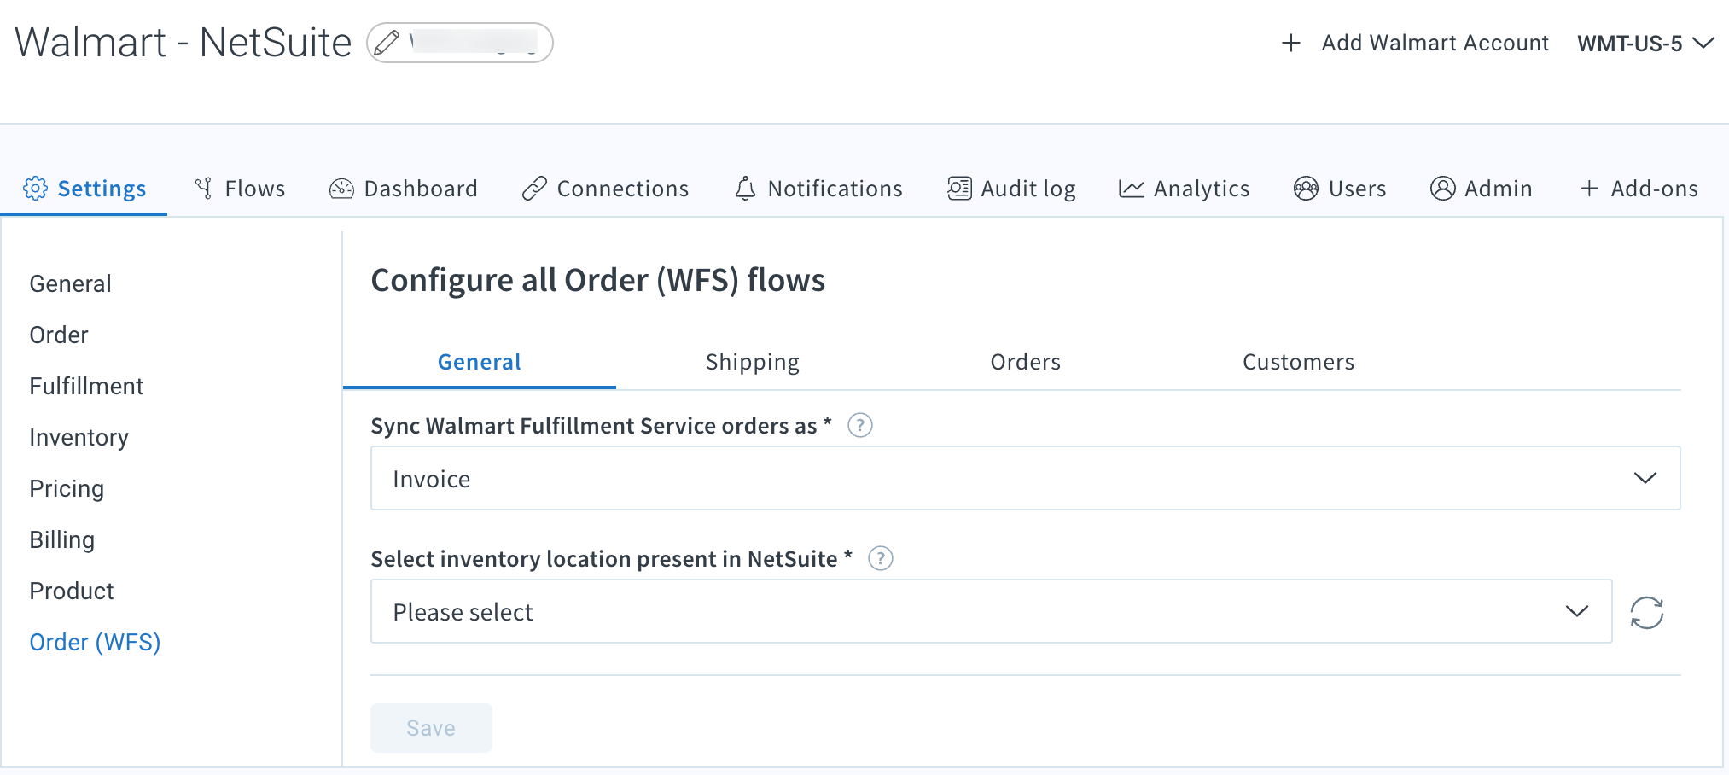Image resolution: width=1729 pixels, height=775 pixels.
Task: Open Billing settings in the sidebar
Action: coord(62,539)
